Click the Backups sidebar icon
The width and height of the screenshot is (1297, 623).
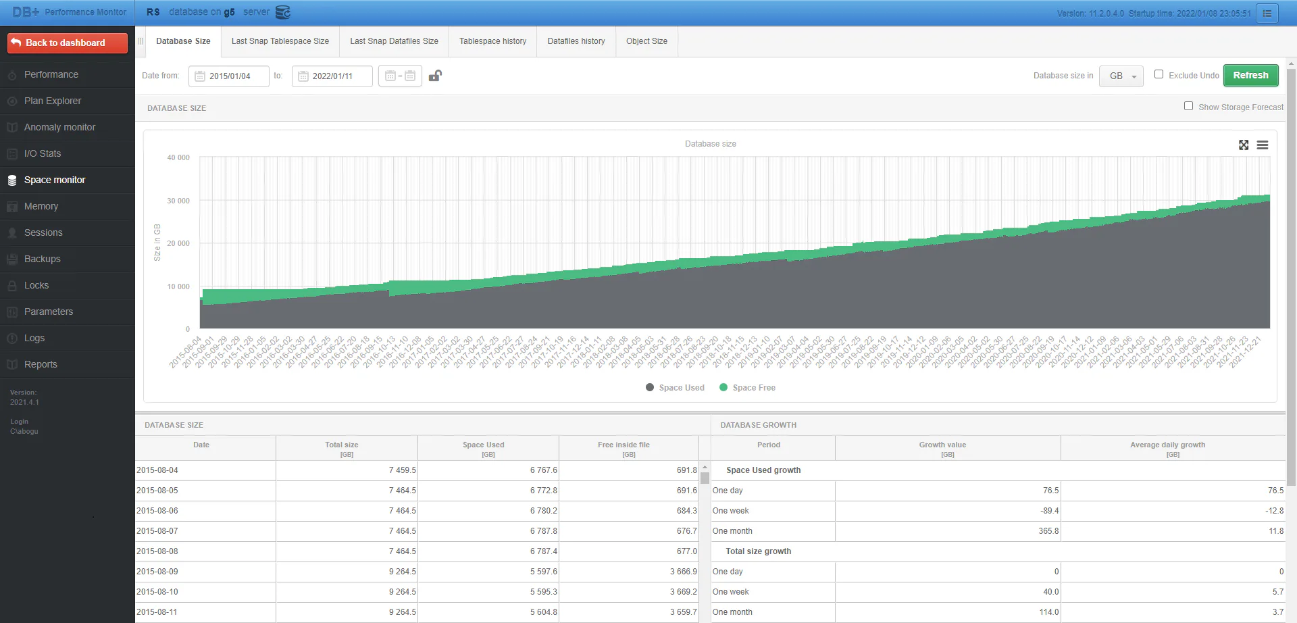12,259
